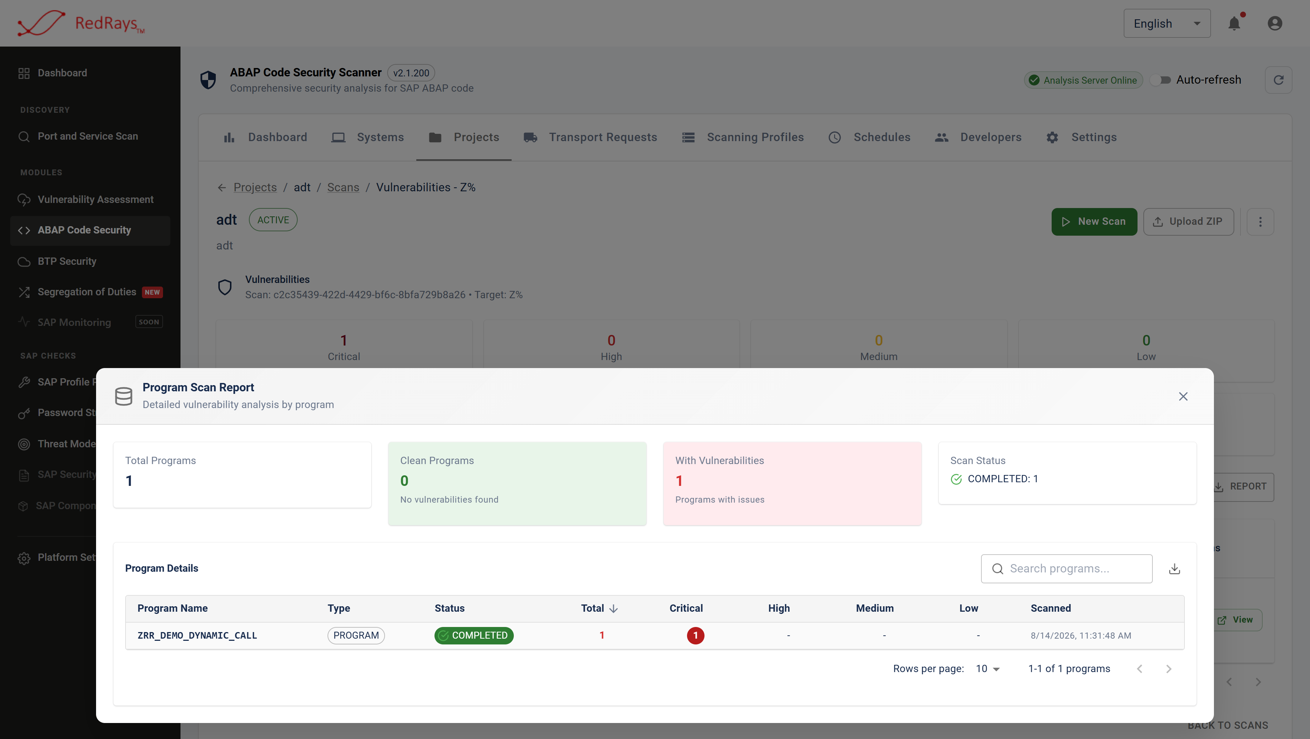1310x739 pixels.
Task: Switch to the Projects tab
Action: pos(464,137)
